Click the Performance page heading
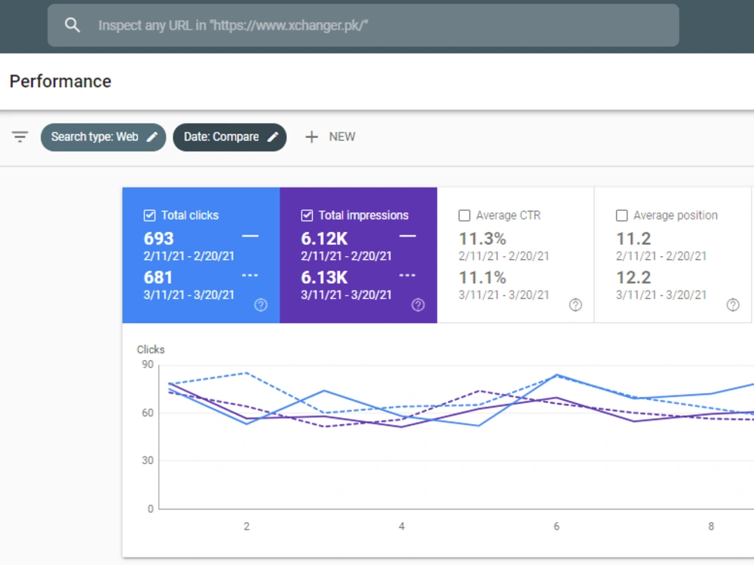754x565 pixels. click(x=60, y=81)
